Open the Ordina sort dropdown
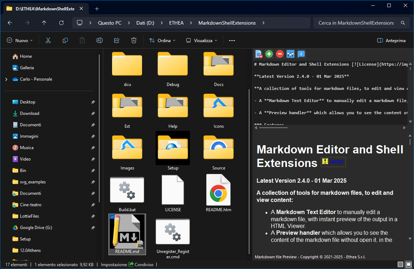Image resolution: width=414 pixels, height=269 pixels. (162, 40)
